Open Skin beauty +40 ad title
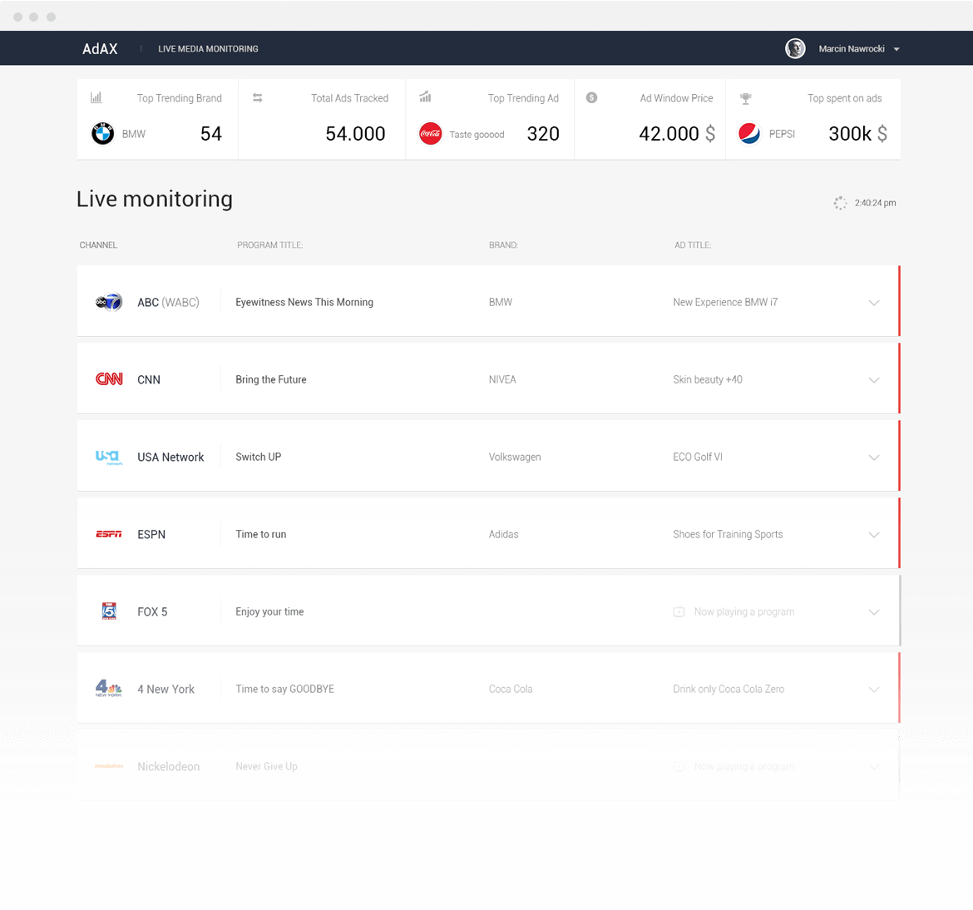Viewport: 973px width, 910px height. coord(708,379)
